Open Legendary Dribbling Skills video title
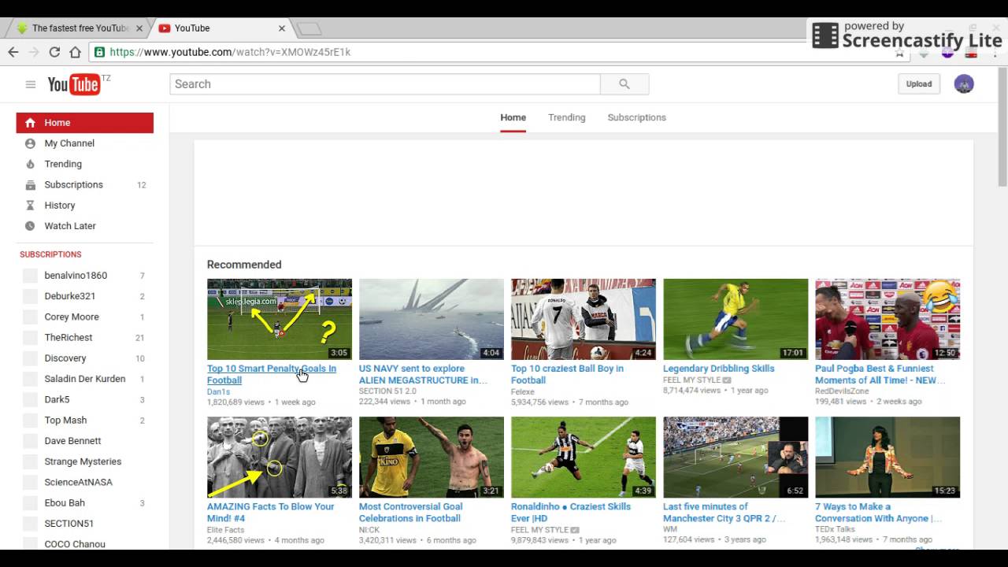Screen dimensions: 1008x567 pos(719,369)
